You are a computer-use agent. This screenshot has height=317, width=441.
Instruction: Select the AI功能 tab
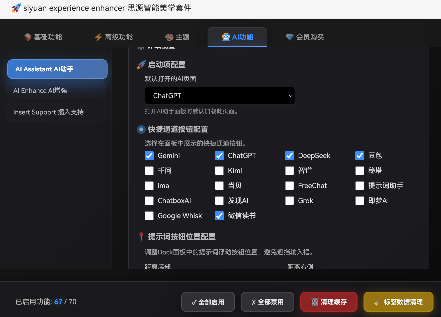pyautogui.click(x=237, y=37)
